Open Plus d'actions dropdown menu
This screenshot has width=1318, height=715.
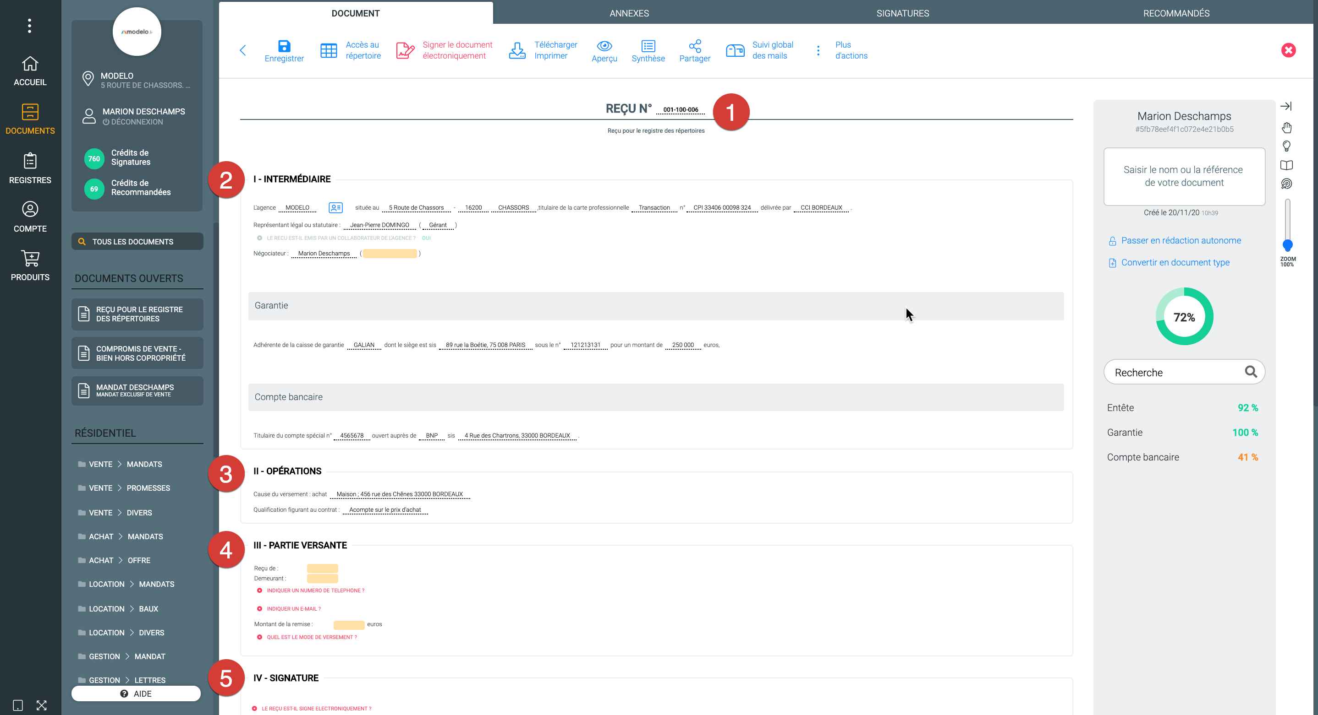(x=818, y=50)
